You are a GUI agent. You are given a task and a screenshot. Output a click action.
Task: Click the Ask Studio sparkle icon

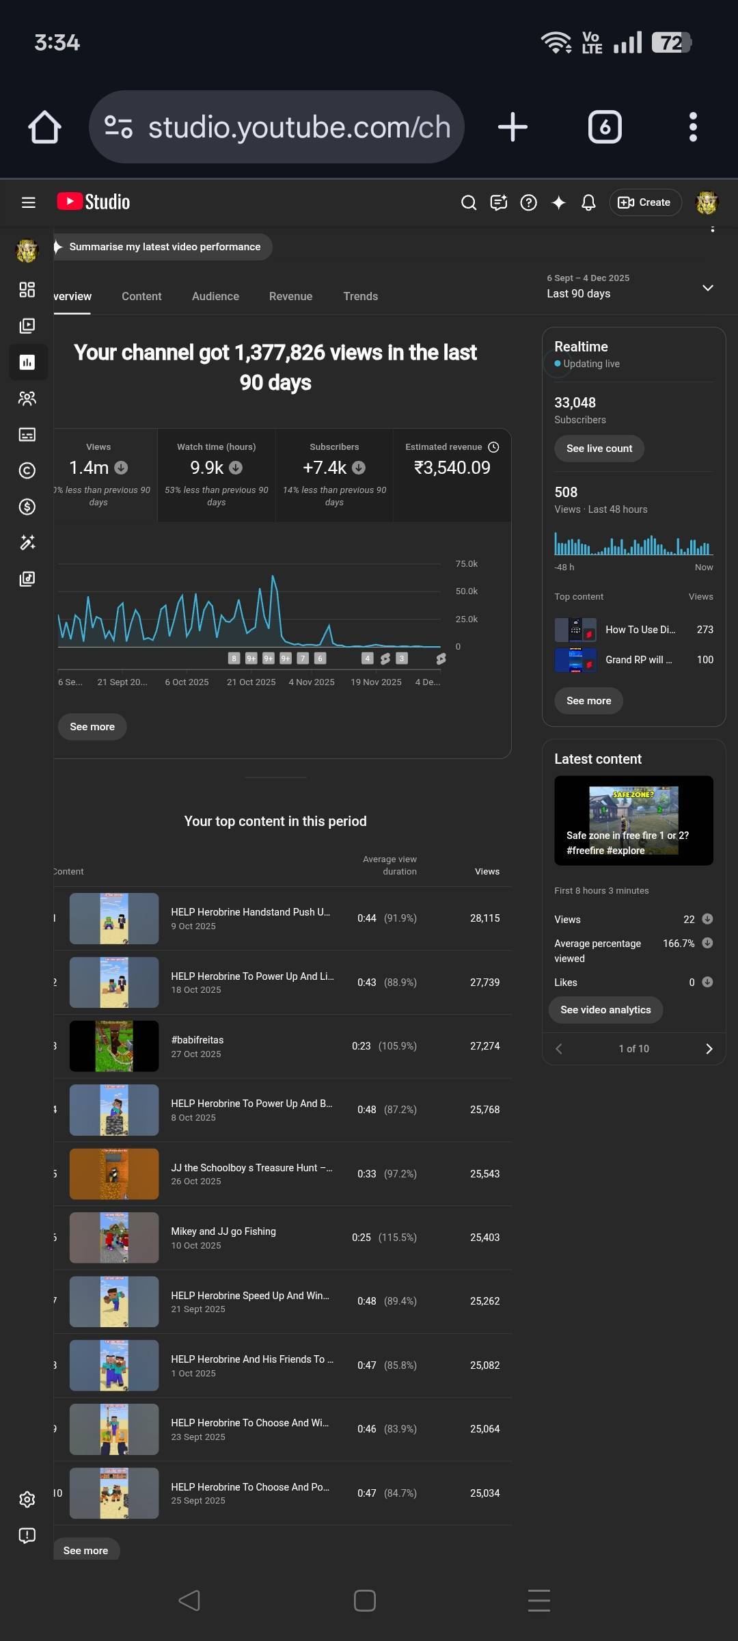coord(558,202)
